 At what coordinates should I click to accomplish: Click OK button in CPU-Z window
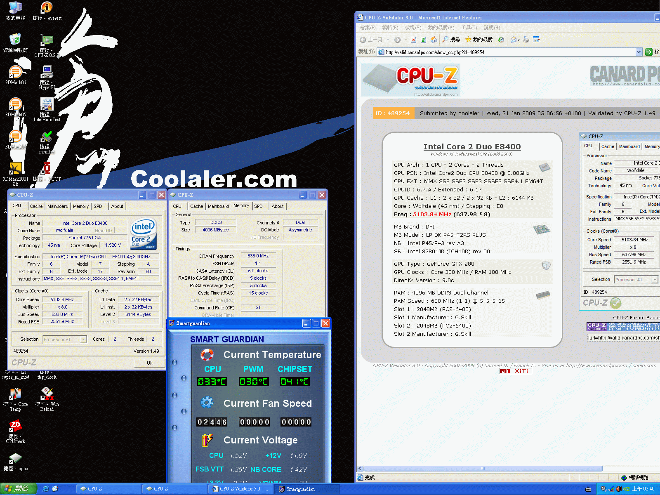[x=150, y=363]
